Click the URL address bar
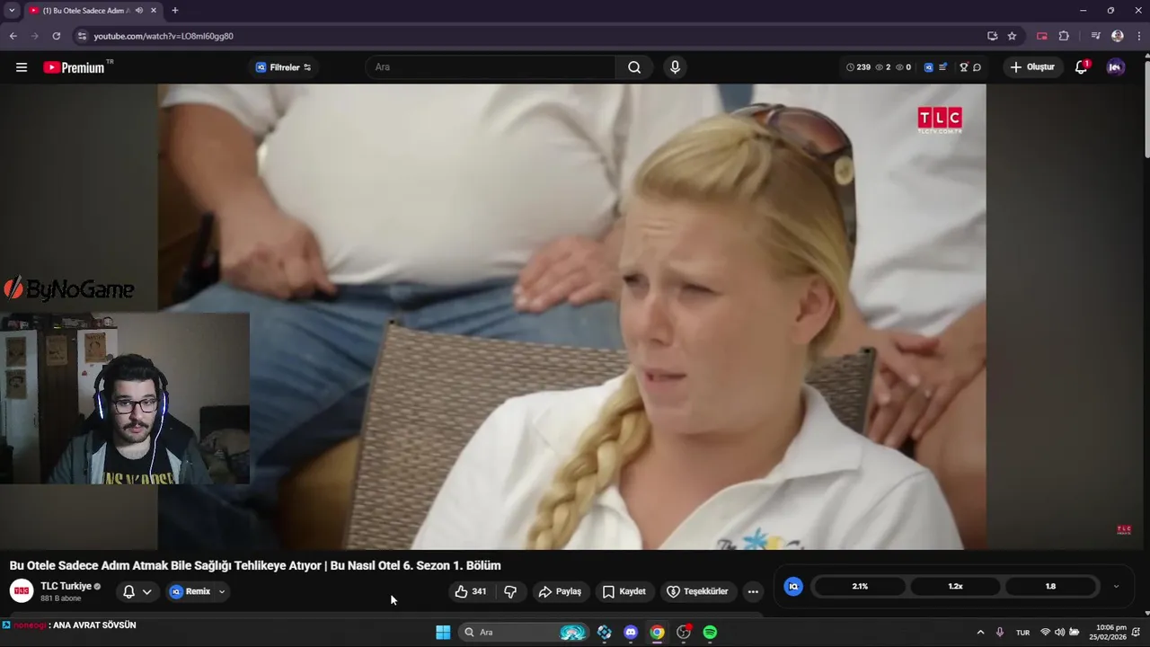The width and height of the screenshot is (1150, 647). click(x=530, y=36)
